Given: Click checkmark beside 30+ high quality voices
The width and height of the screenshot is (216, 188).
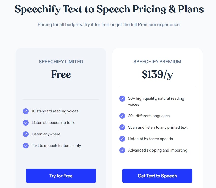Looking at the screenshot, I should 122,98.
